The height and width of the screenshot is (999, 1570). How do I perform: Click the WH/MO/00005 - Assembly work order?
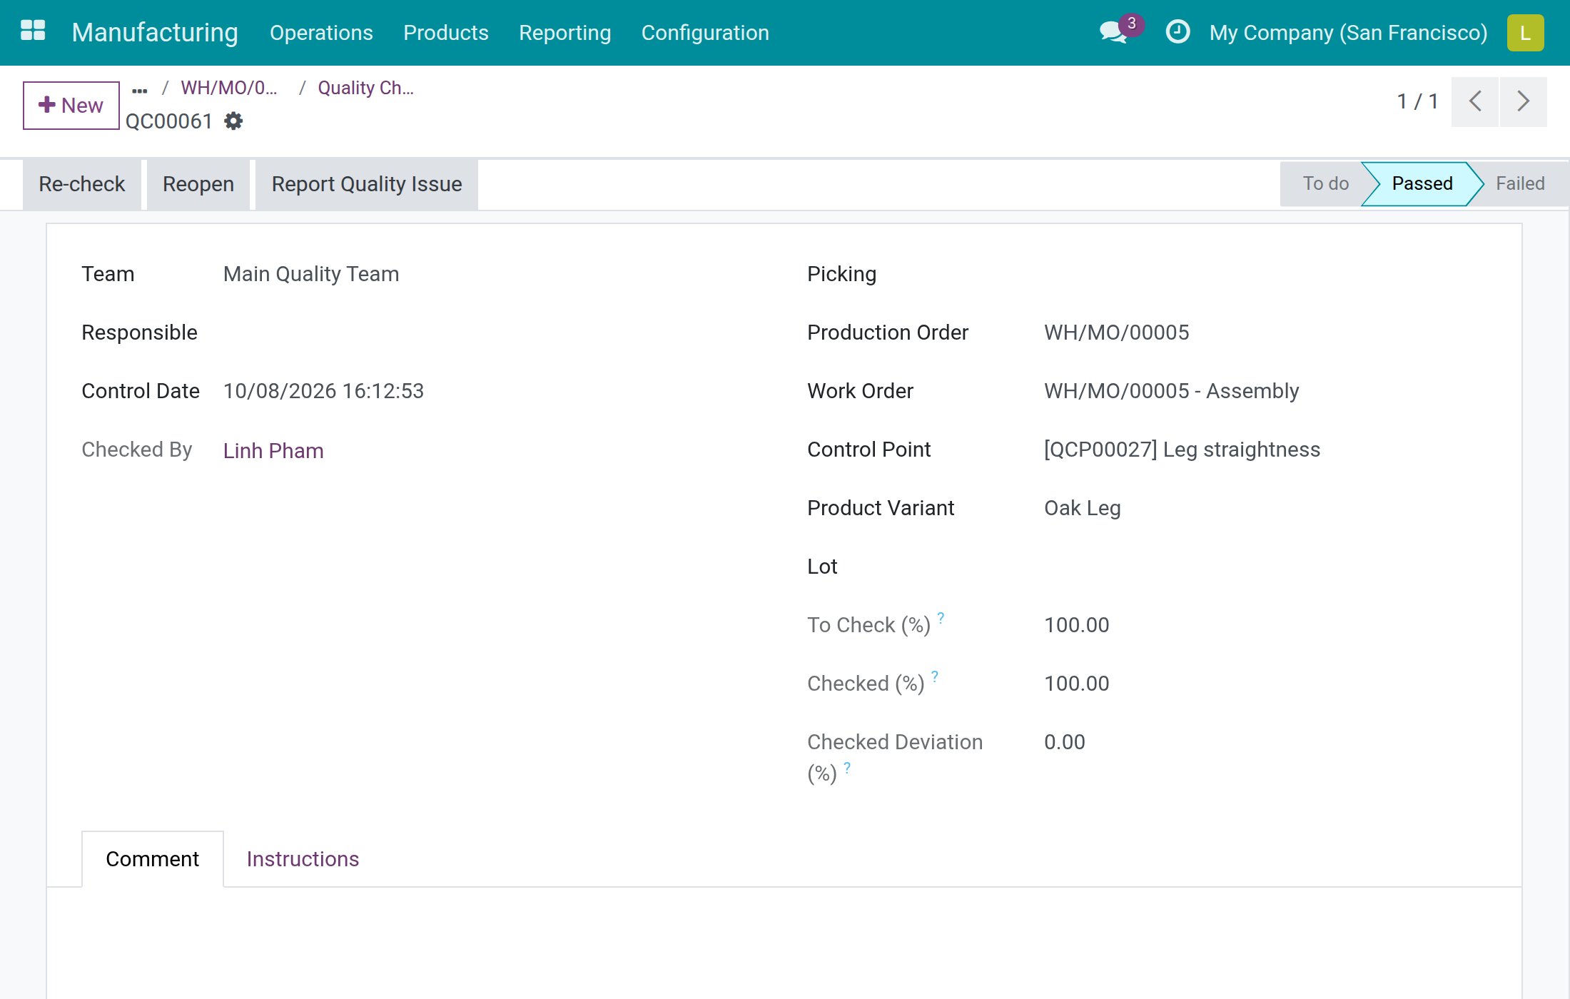1171,391
